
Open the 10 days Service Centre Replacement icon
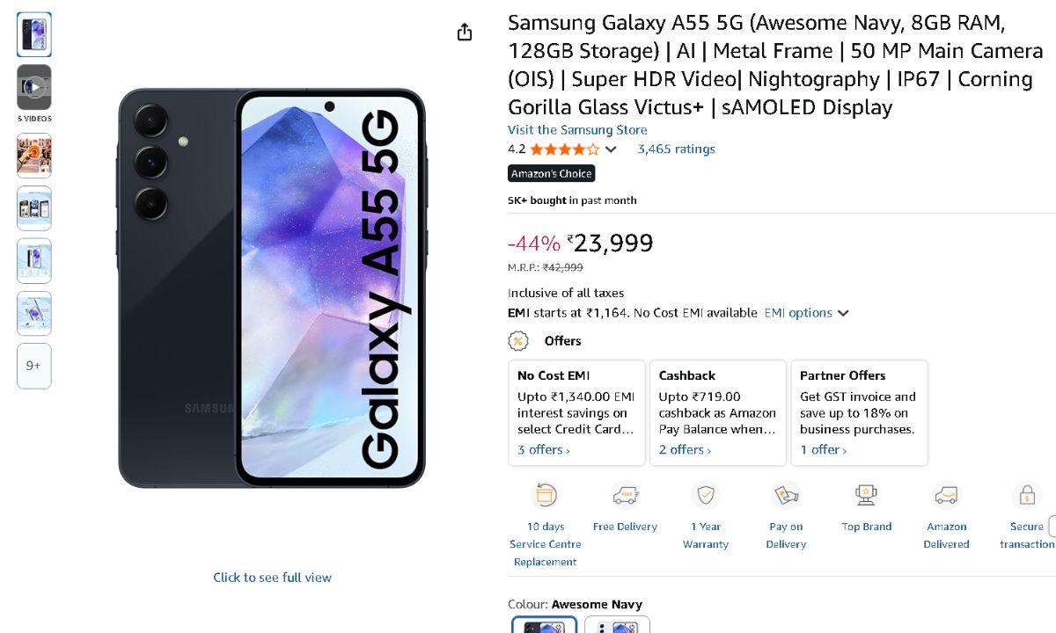[546, 496]
